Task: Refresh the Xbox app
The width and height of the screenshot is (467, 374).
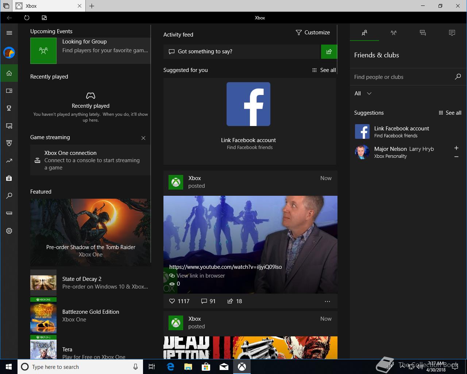Action: click(27, 18)
